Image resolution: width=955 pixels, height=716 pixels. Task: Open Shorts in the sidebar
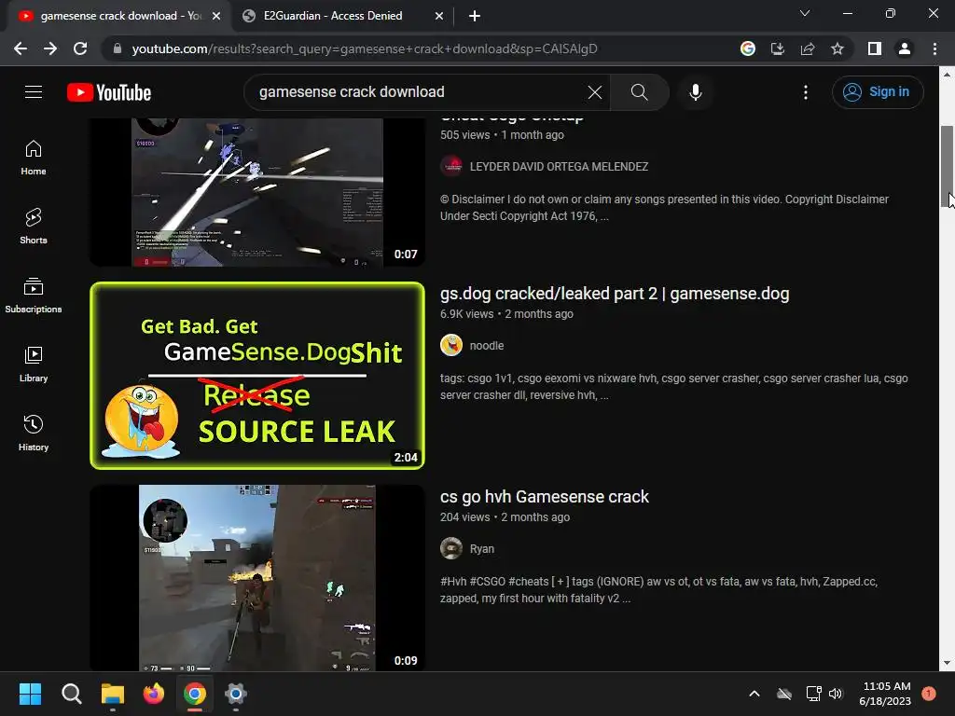click(x=34, y=227)
